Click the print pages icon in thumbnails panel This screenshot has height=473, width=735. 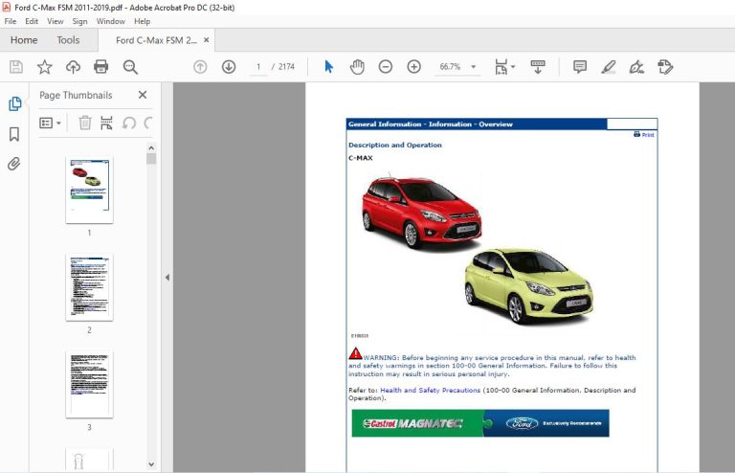[x=106, y=124]
